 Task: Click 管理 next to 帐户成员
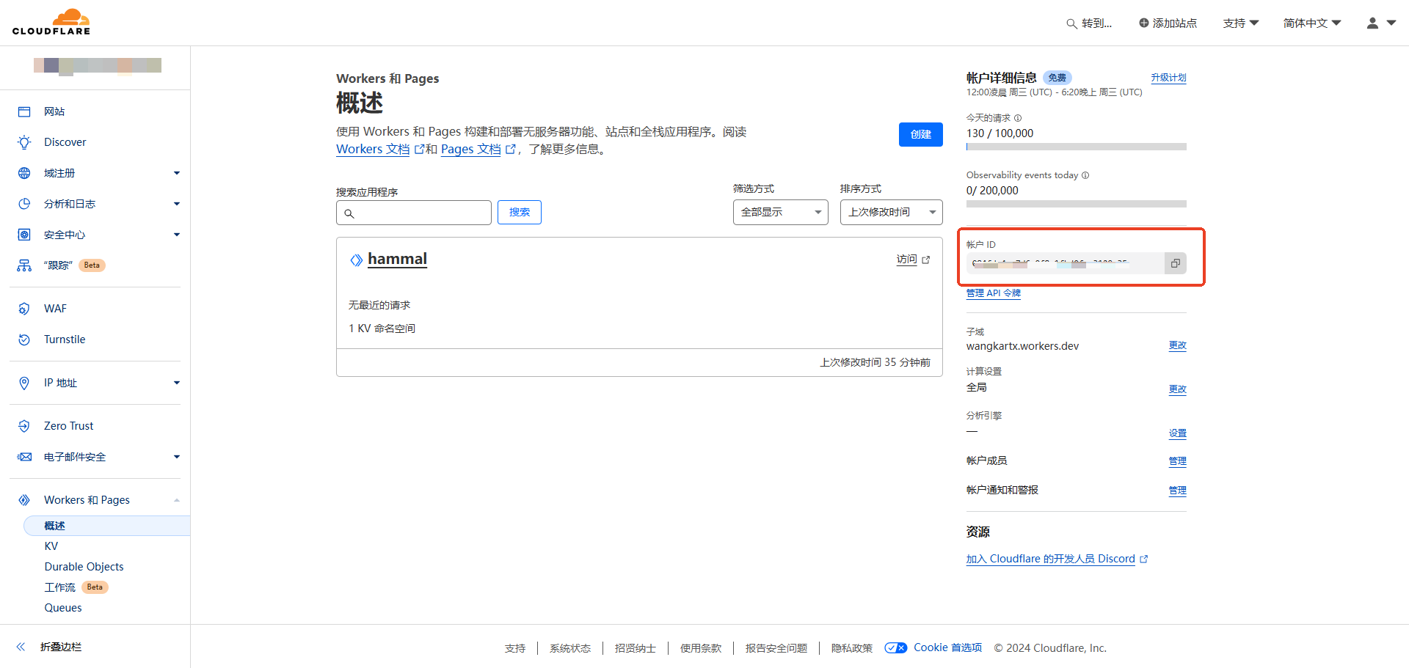[x=1178, y=461]
